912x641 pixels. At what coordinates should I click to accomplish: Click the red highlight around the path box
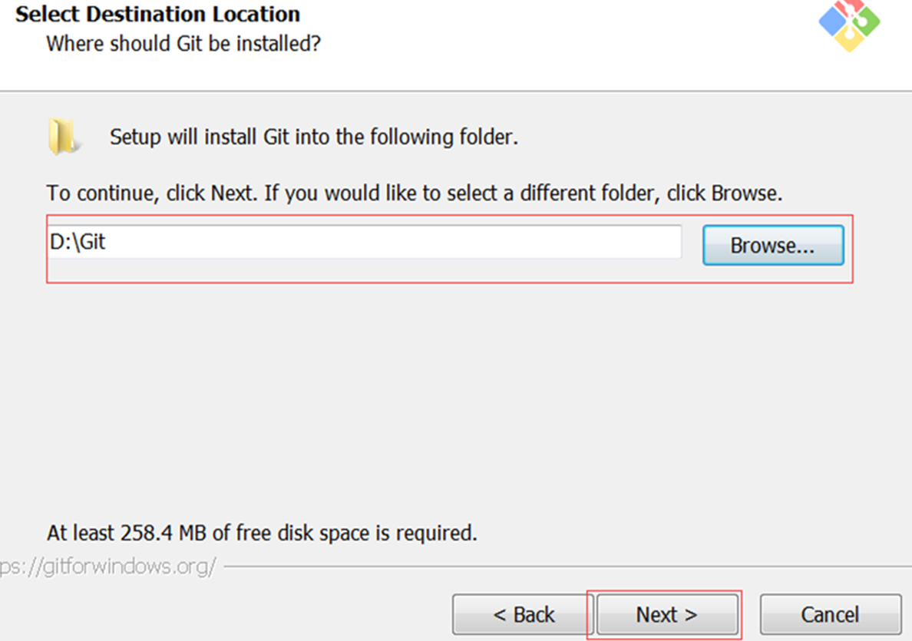point(449,217)
